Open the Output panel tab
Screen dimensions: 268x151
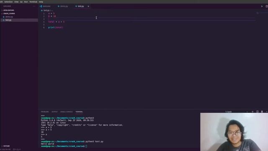pos(54,112)
